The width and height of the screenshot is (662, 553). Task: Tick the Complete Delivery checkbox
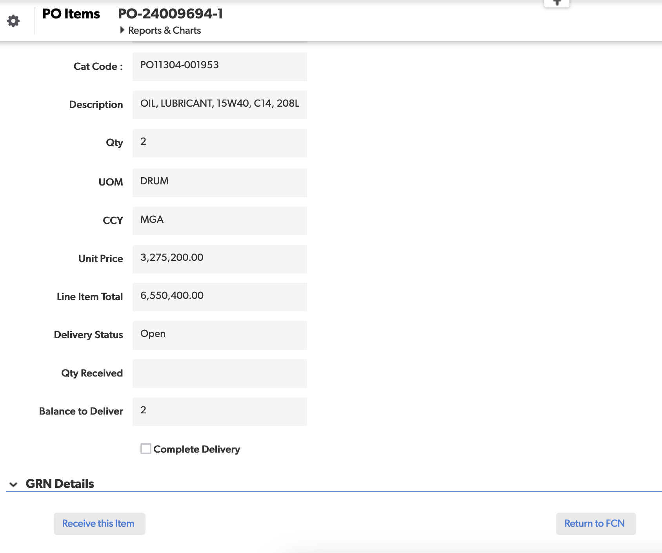tap(146, 449)
